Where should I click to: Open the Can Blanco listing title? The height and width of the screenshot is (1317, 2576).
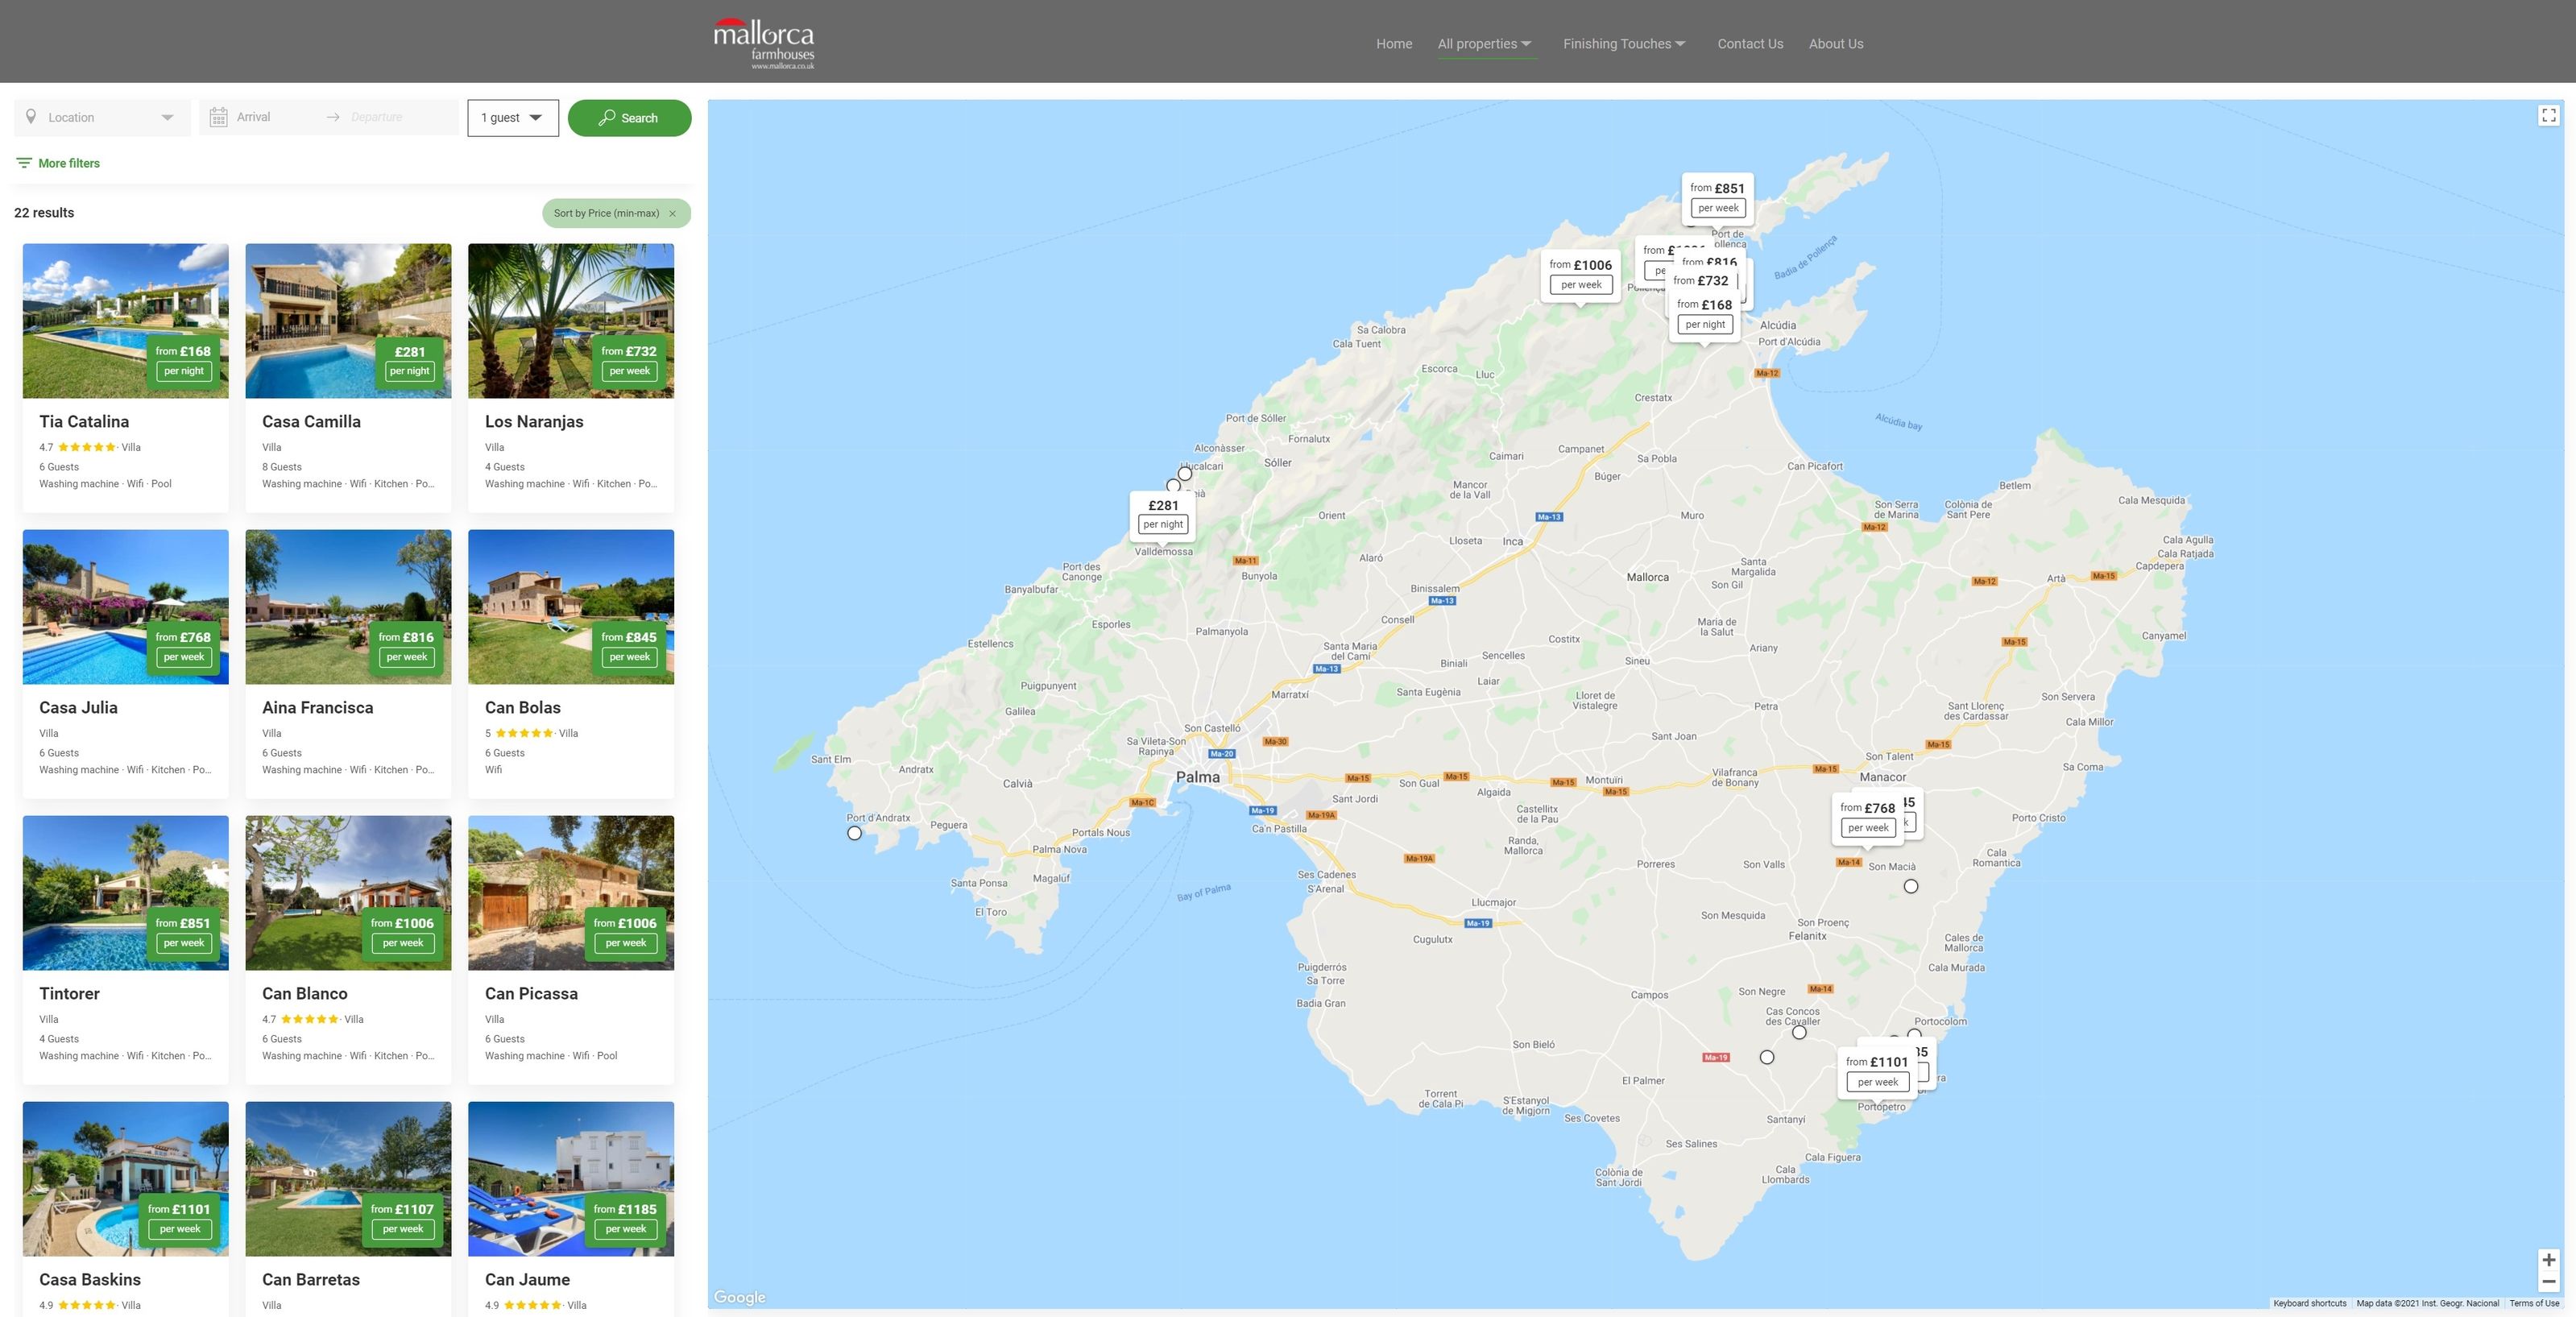(x=304, y=993)
